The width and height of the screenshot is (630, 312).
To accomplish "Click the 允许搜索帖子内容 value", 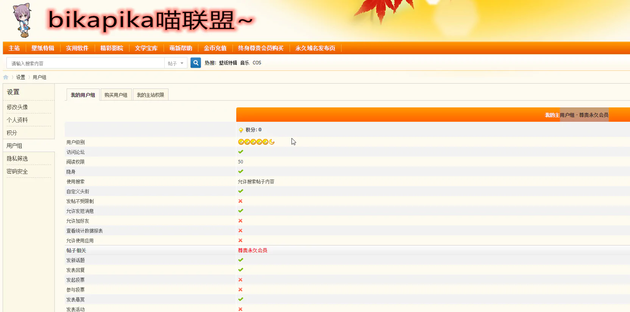I will coord(256,182).
